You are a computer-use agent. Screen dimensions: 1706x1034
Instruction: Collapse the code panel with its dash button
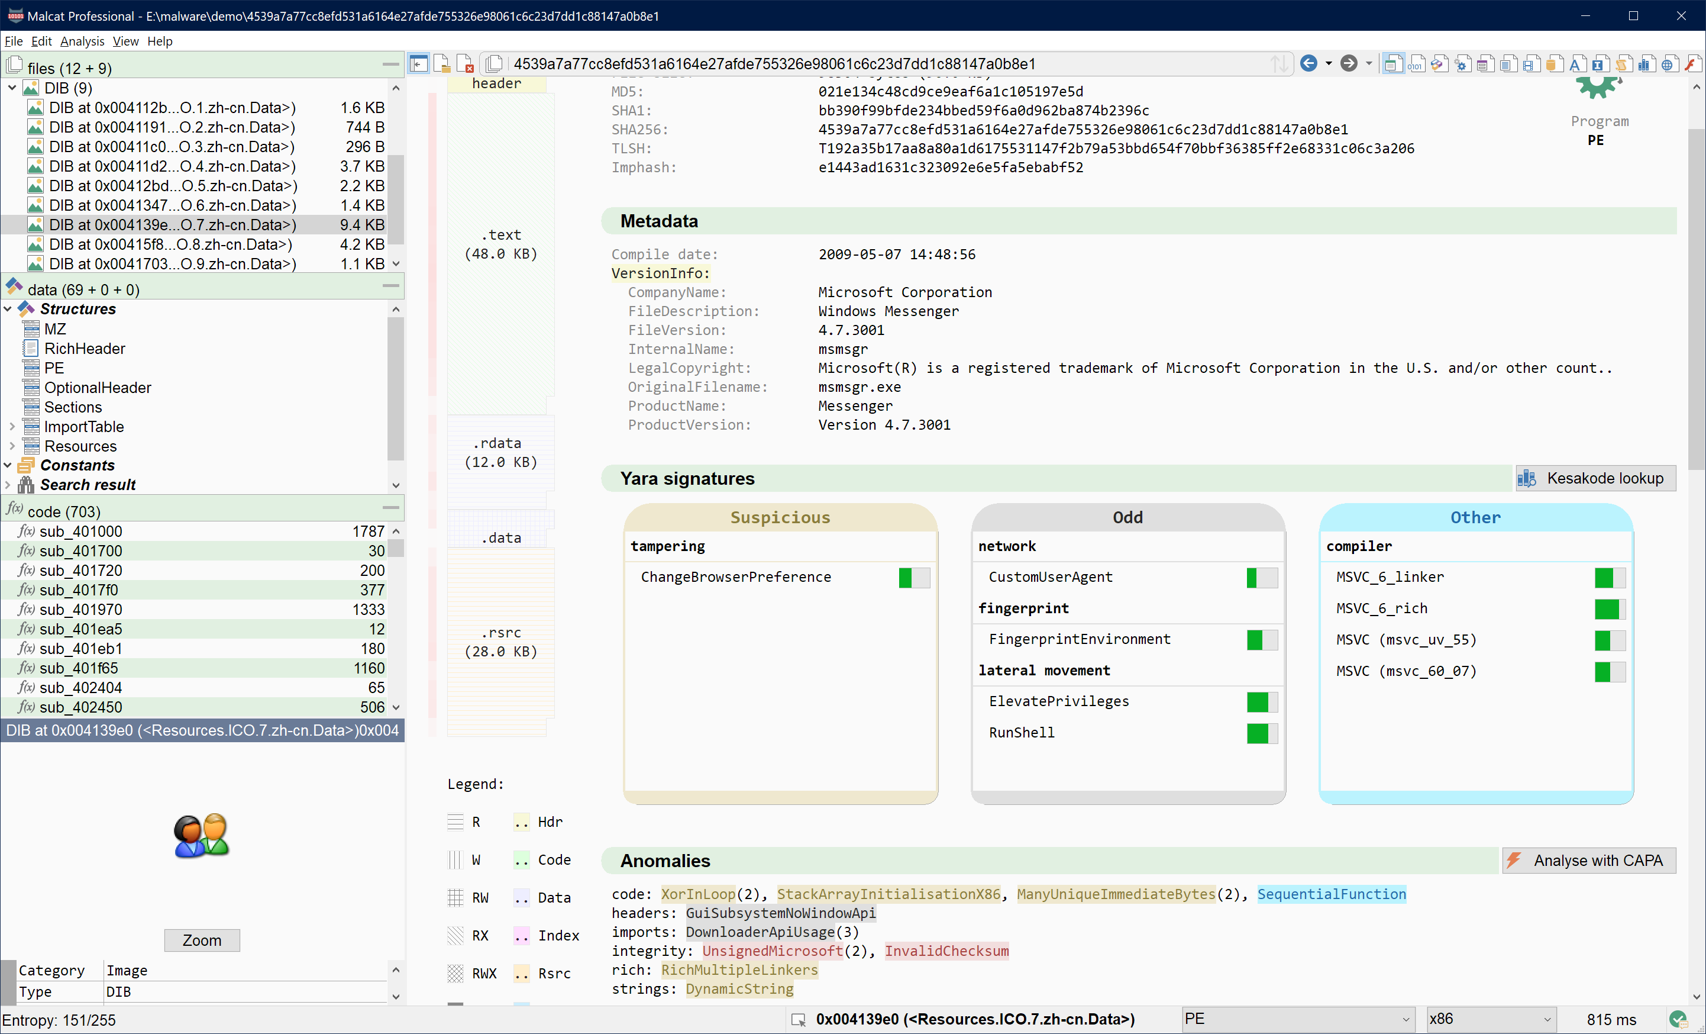click(x=390, y=508)
